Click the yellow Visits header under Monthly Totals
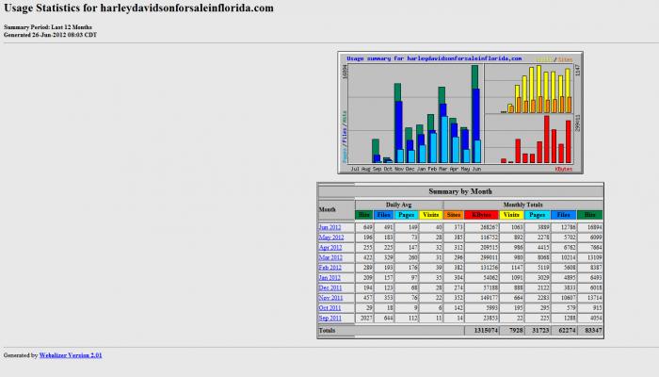Screen dimensions: 659x377 tap(511, 215)
